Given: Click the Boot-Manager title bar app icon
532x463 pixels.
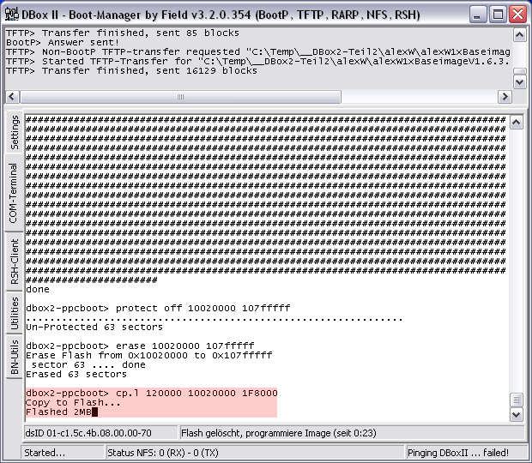Looking at the screenshot, I should pos(11,15).
